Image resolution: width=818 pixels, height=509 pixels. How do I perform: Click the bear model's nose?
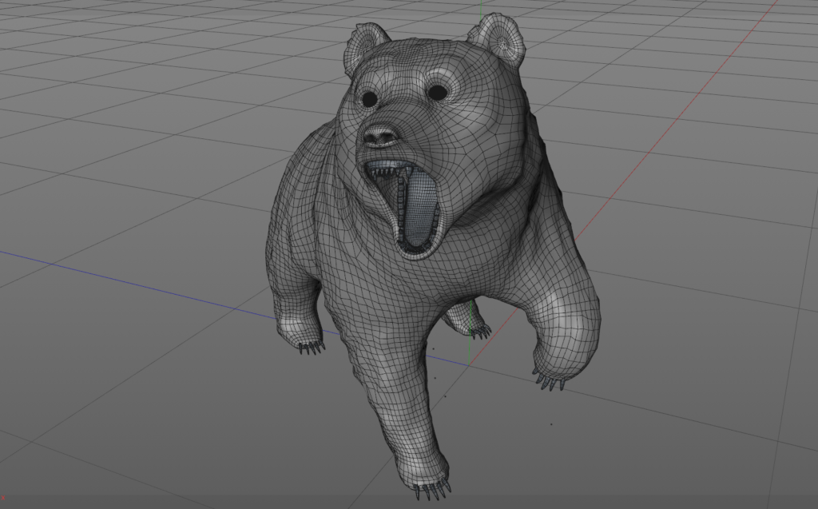click(x=381, y=134)
